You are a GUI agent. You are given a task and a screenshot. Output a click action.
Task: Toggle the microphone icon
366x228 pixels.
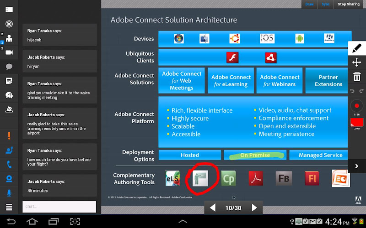[9, 193]
